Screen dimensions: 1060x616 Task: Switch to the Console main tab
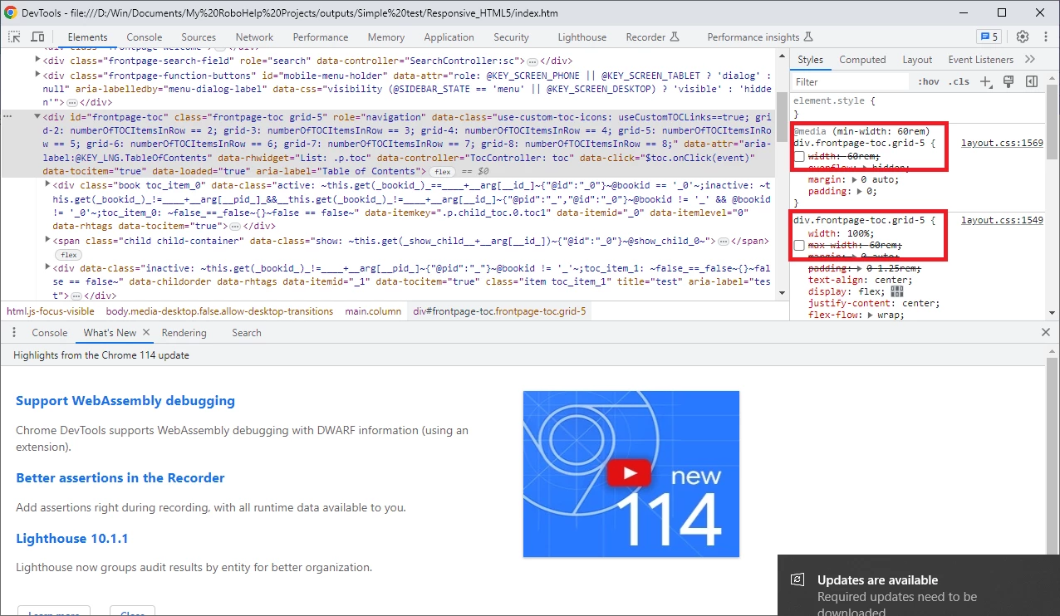click(145, 37)
